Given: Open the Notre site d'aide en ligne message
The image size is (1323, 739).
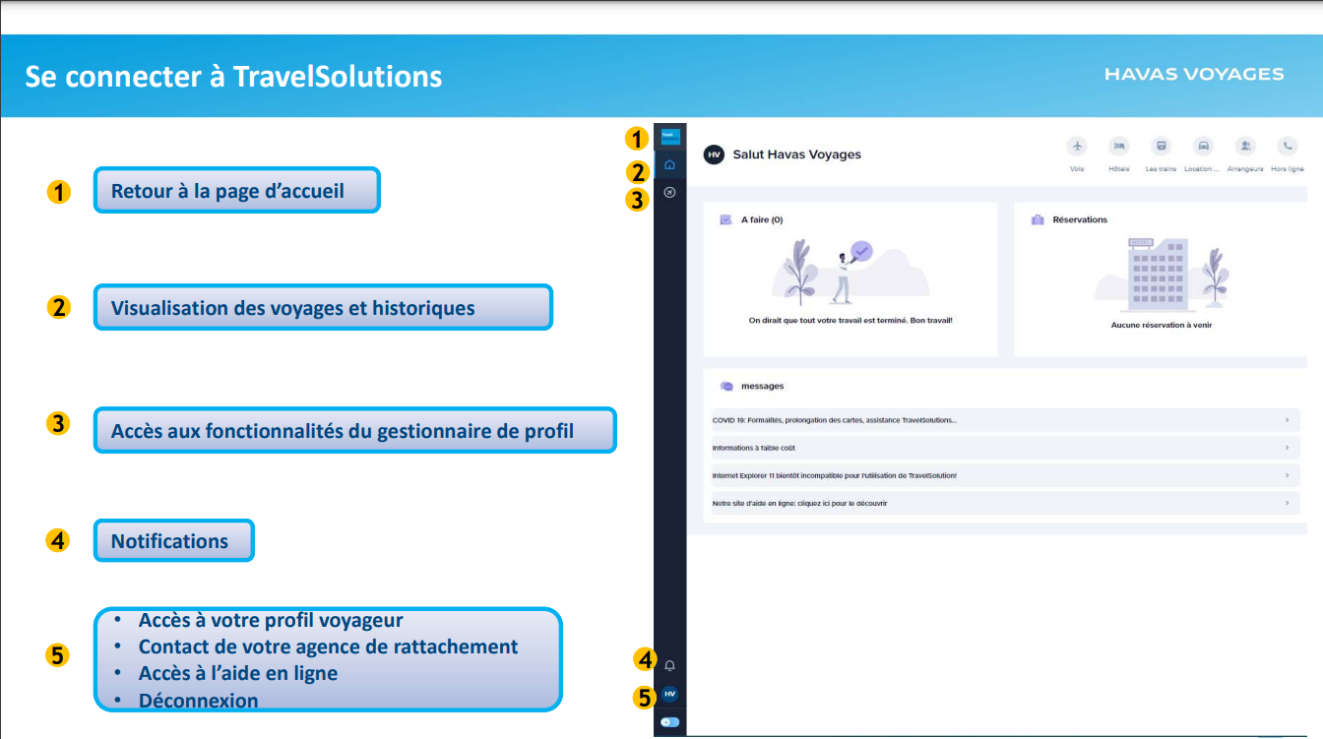Looking at the screenshot, I should (x=799, y=503).
